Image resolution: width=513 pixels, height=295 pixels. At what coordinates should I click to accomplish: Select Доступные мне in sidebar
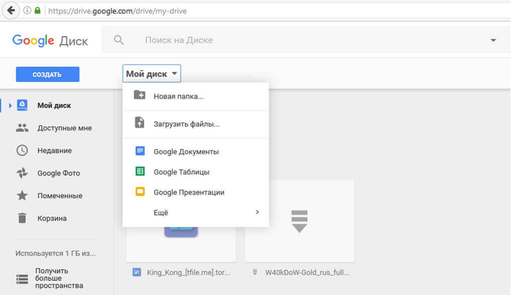click(64, 128)
